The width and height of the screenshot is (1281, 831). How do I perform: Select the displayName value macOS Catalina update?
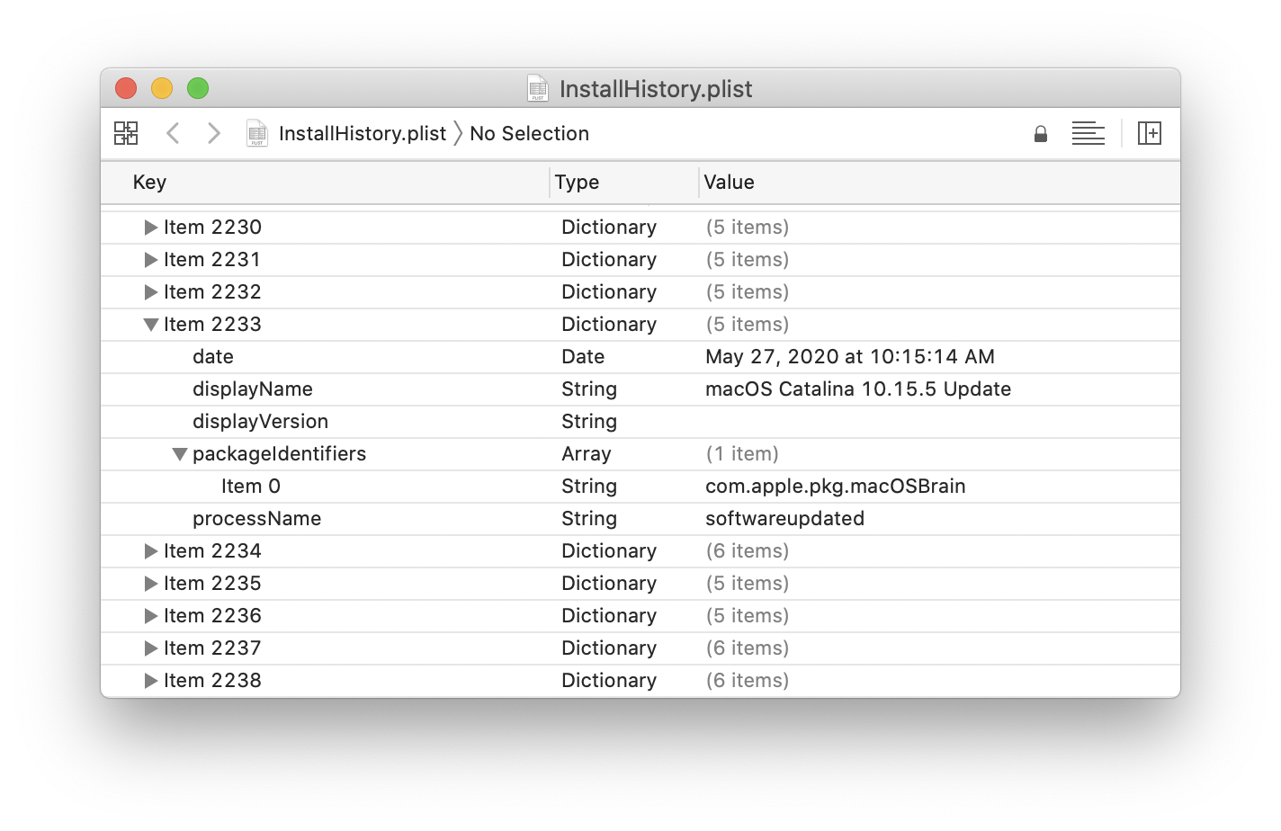point(857,389)
